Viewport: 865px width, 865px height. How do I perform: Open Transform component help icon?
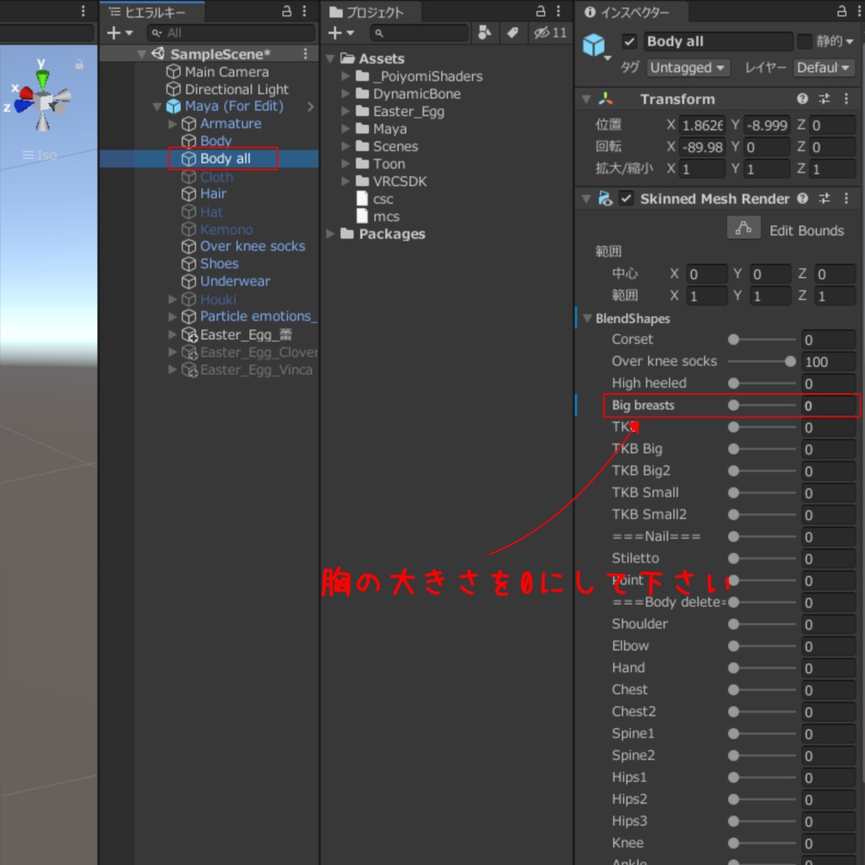click(x=802, y=99)
